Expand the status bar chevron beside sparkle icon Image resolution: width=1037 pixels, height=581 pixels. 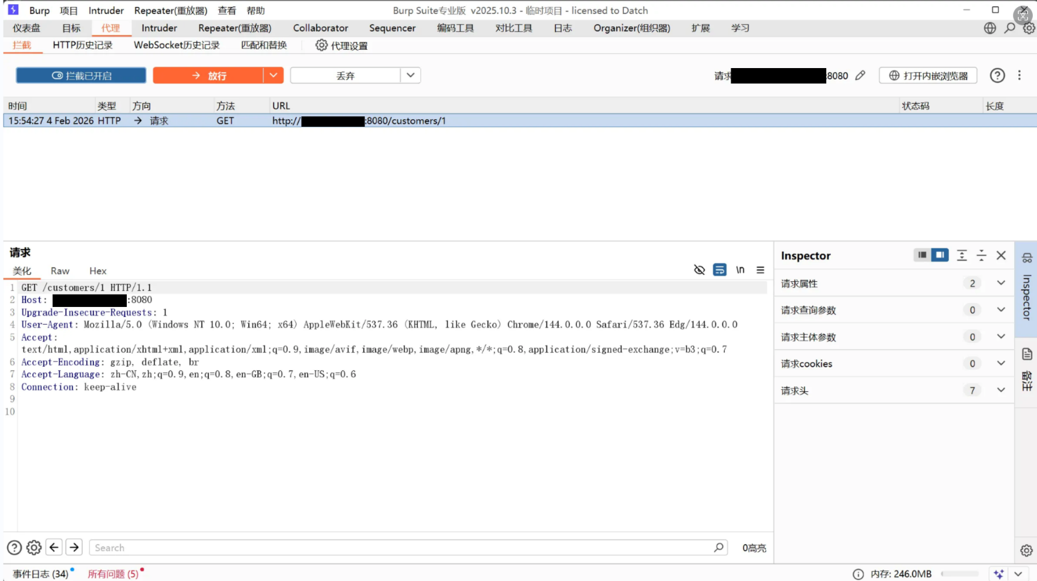tap(1018, 574)
